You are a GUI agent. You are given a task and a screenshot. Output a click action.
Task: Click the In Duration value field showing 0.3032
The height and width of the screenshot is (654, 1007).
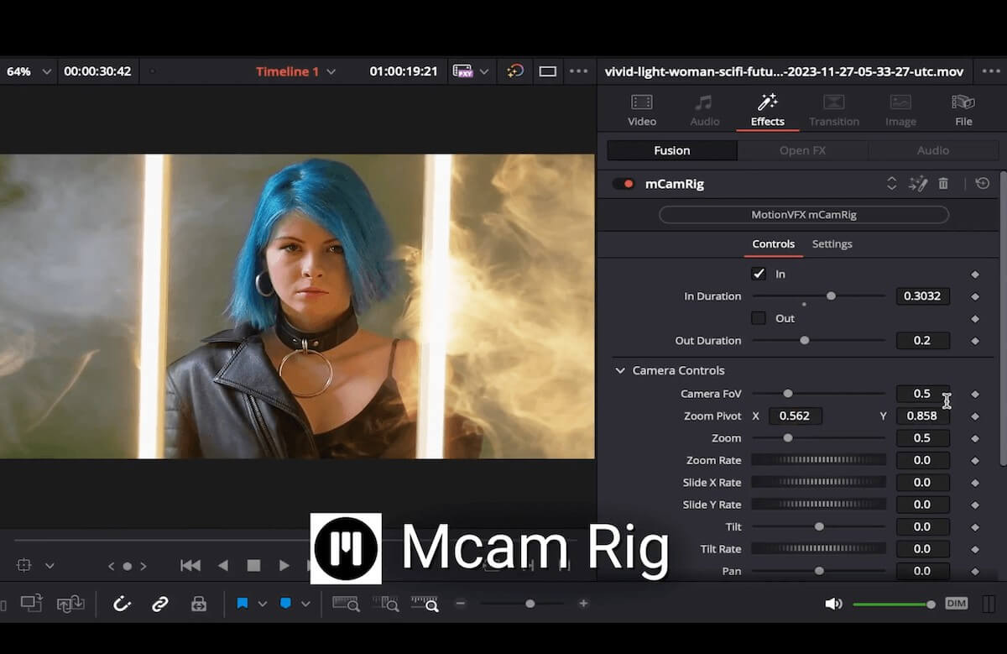coord(922,296)
